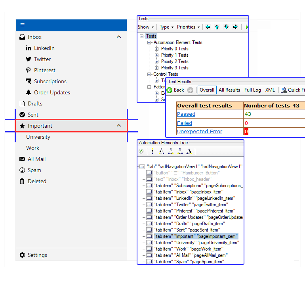Screen dimensions: 305x291
Task: Switch to Overall results tab
Action: tap(207, 90)
